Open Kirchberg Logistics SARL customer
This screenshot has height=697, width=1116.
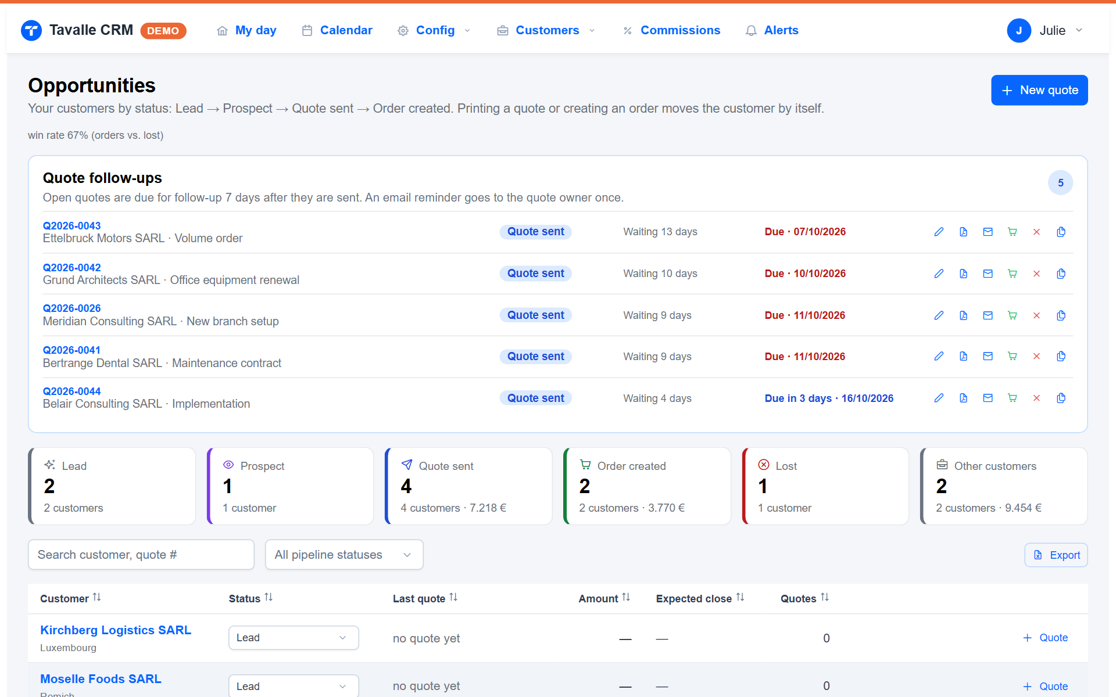coord(116,630)
